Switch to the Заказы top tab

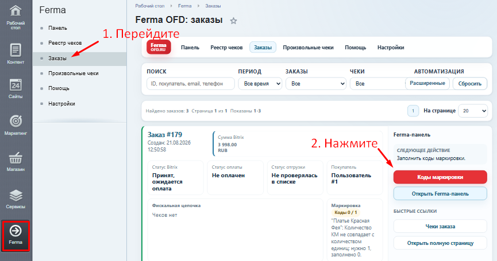click(263, 48)
